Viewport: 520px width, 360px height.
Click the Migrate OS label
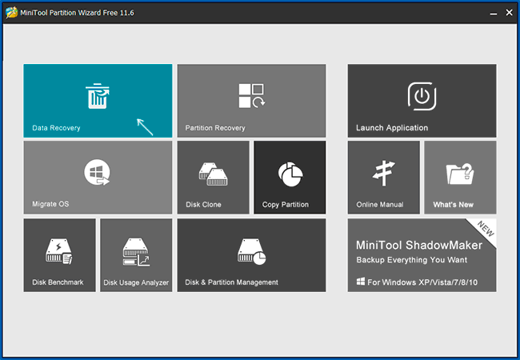click(x=50, y=204)
